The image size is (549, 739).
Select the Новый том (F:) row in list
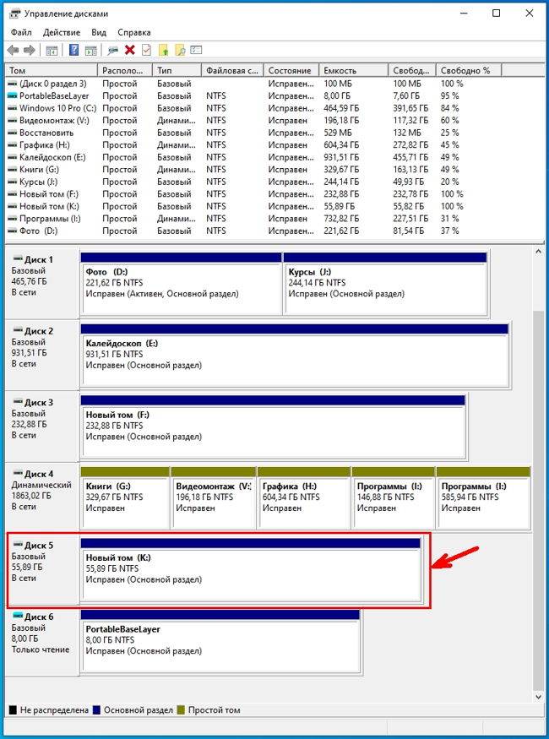(252, 193)
